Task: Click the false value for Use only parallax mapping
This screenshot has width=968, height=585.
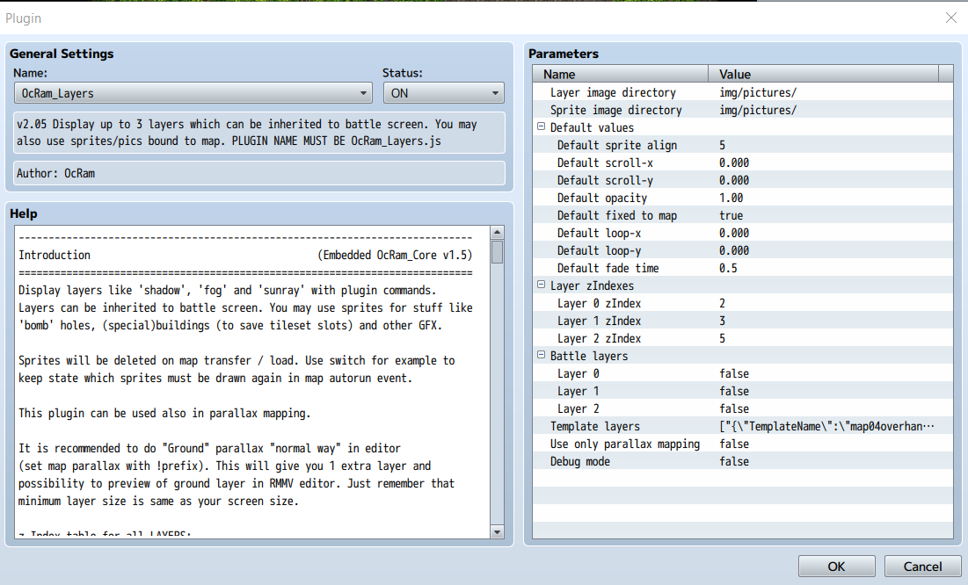Action: coord(734,444)
